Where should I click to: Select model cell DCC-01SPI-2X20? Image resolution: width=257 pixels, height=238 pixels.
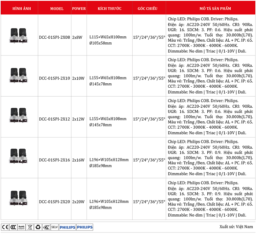click(54, 202)
